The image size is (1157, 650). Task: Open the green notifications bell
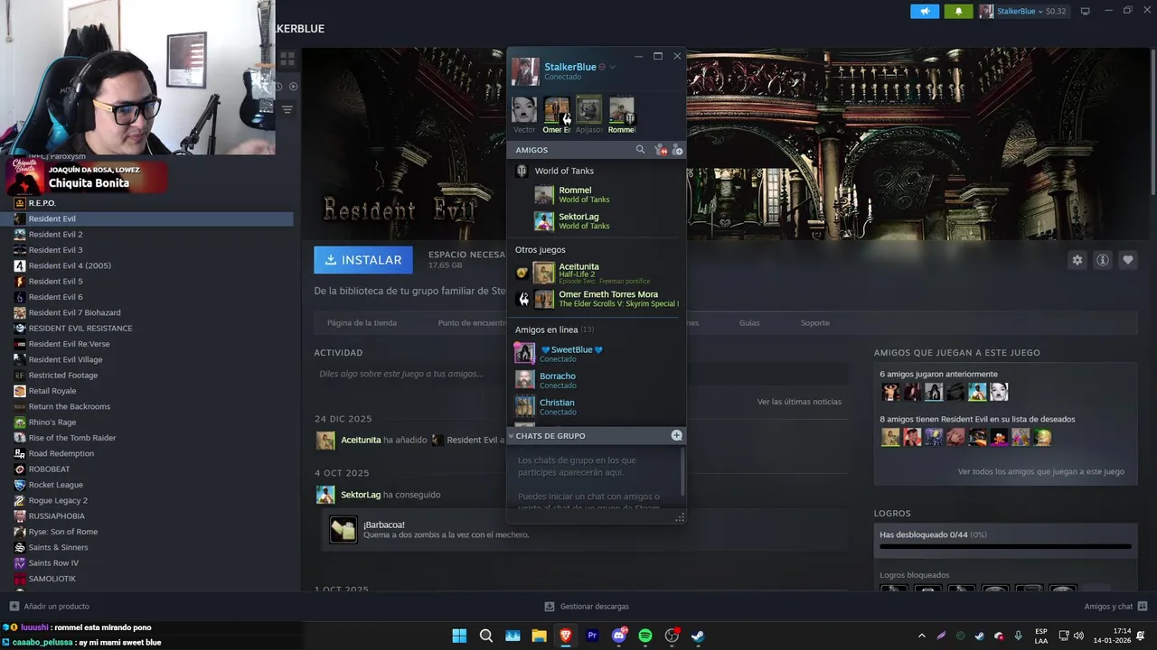[x=958, y=11]
